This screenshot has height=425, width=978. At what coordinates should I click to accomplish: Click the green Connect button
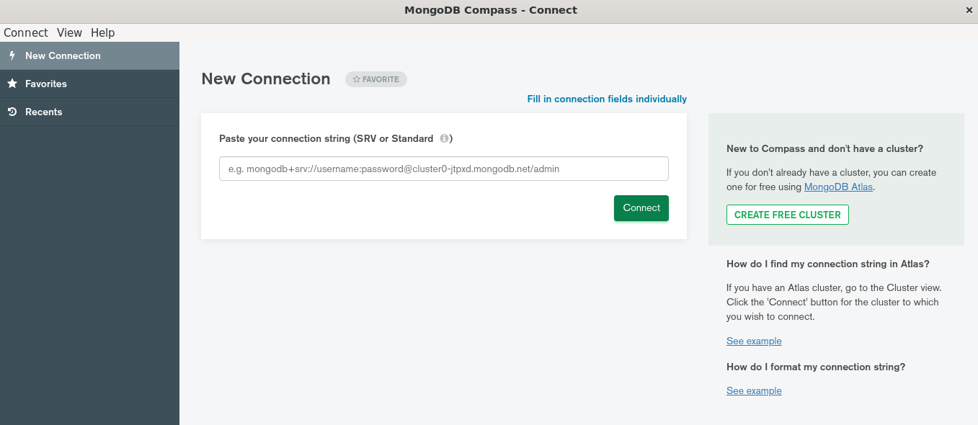point(641,208)
